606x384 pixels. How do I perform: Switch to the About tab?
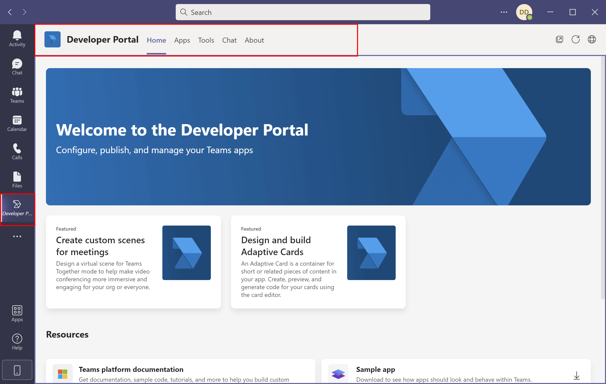click(x=254, y=40)
